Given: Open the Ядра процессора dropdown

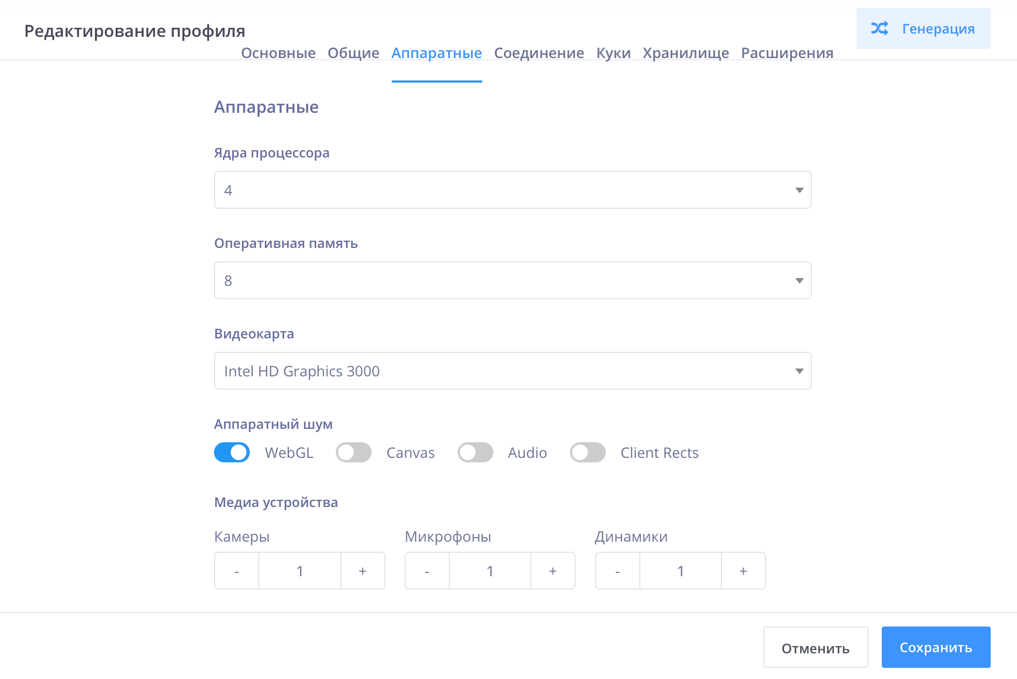Looking at the screenshot, I should pyautogui.click(x=512, y=190).
